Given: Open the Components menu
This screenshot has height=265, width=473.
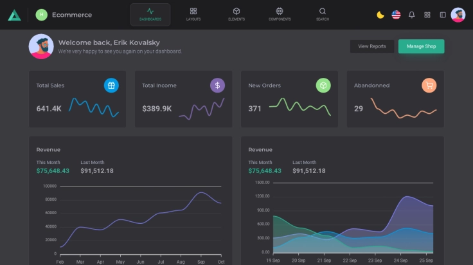Looking at the screenshot, I should [x=280, y=14].
